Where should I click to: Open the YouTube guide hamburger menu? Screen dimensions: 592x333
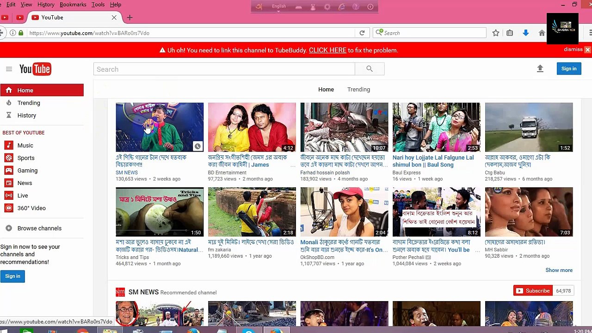(x=9, y=69)
